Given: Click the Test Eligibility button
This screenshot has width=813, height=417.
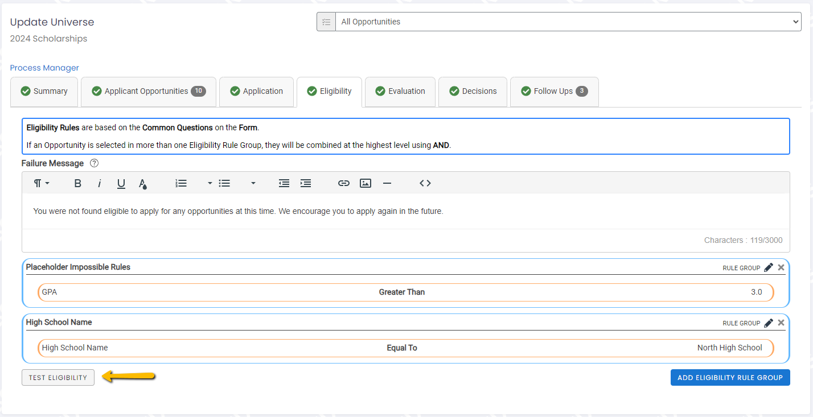Looking at the screenshot, I should coord(58,378).
